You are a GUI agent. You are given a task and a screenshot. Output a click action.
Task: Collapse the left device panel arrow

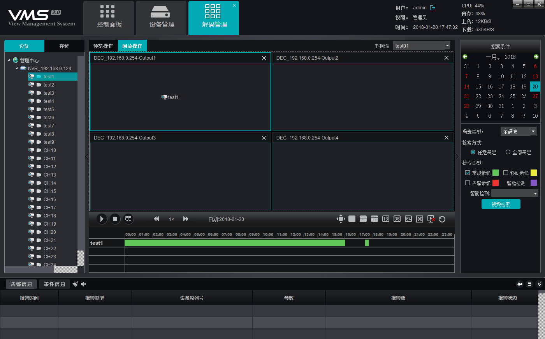pyautogui.click(x=86, y=156)
